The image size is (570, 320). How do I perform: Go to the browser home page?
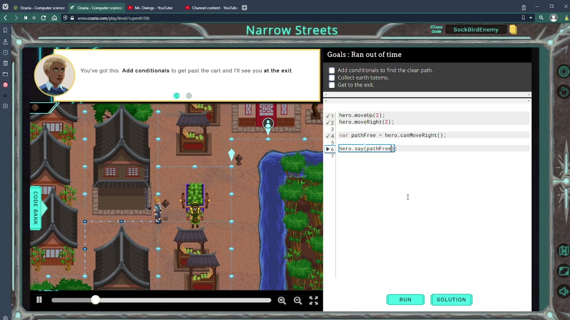54,18
